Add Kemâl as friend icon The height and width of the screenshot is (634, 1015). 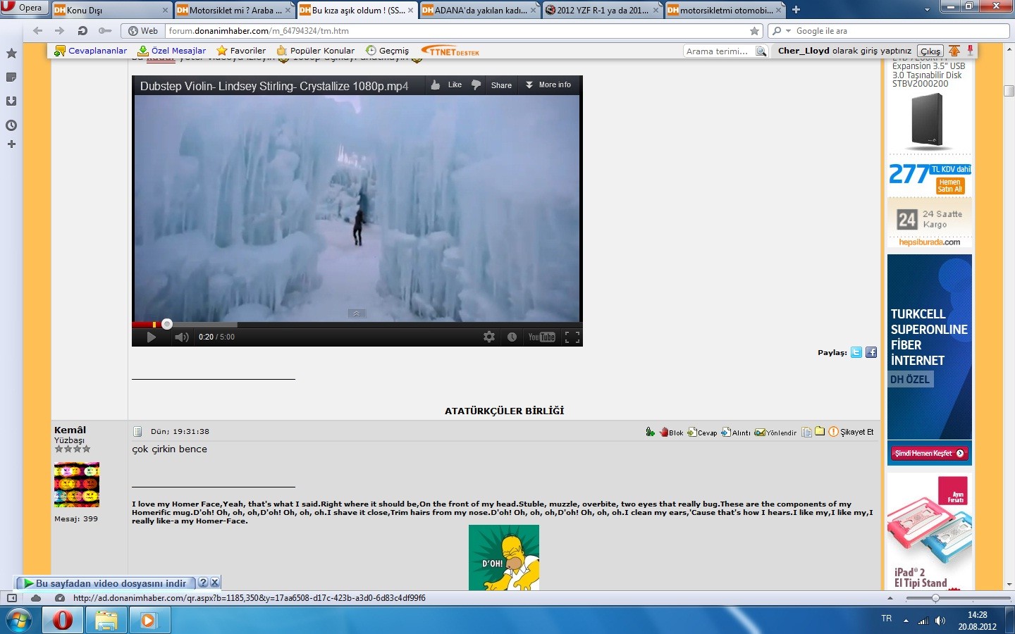(x=650, y=431)
